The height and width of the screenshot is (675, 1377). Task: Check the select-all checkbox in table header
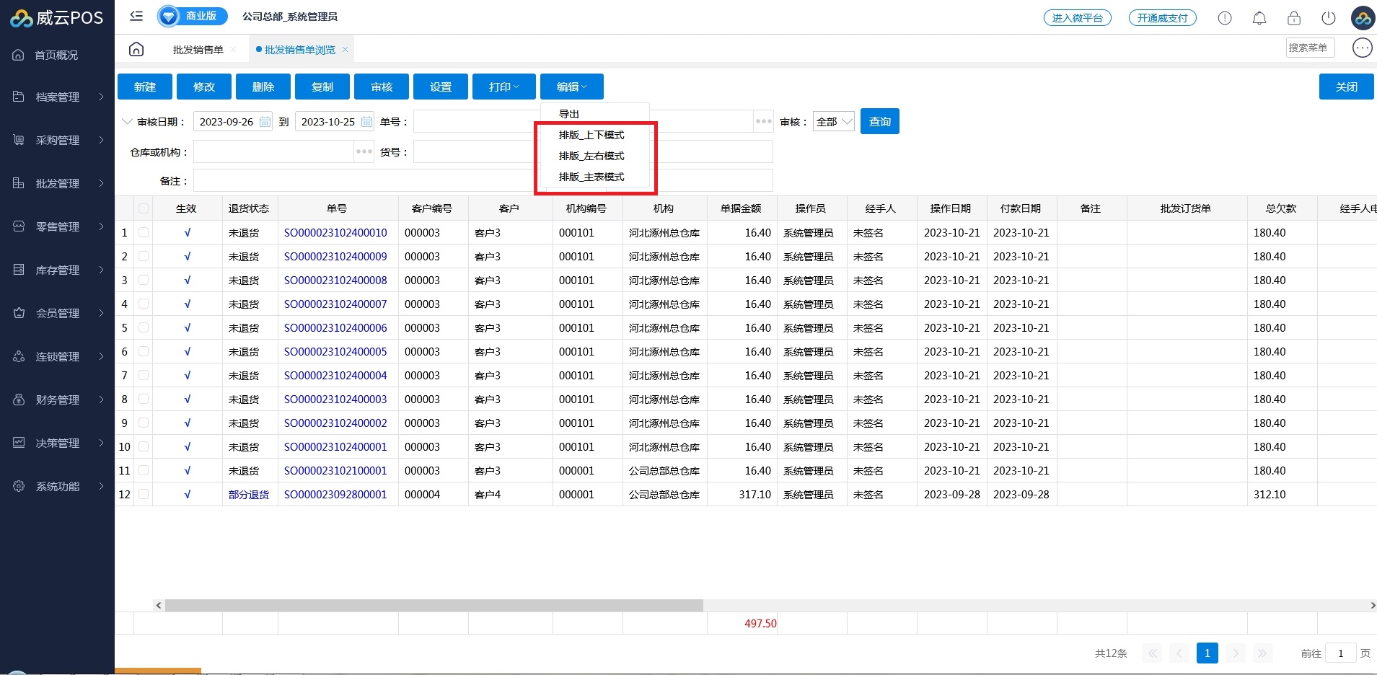click(144, 208)
